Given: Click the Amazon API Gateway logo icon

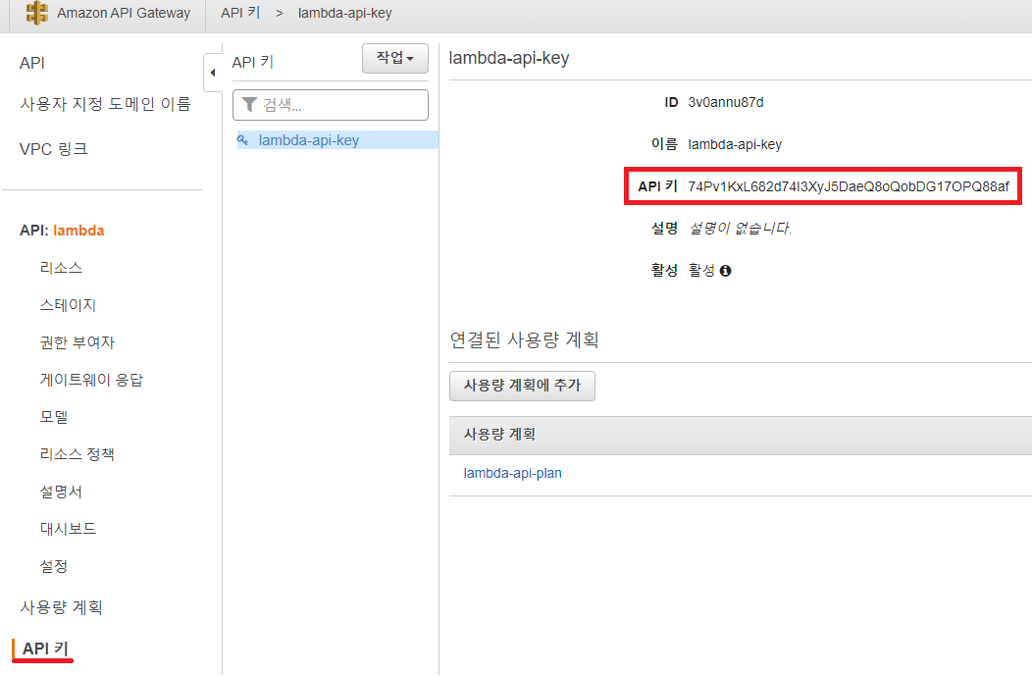Looking at the screenshot, I should tap(37, 13).
